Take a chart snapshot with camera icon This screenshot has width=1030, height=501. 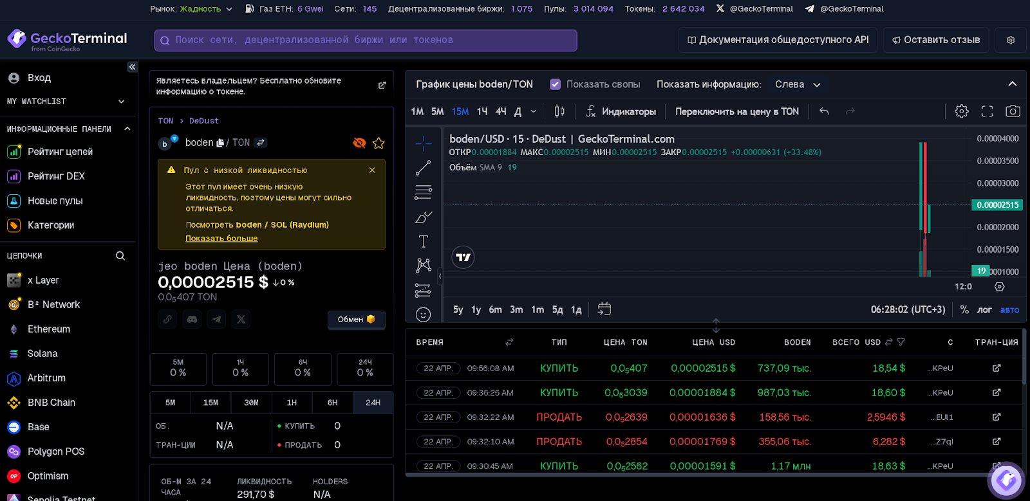click(1013, 111)
